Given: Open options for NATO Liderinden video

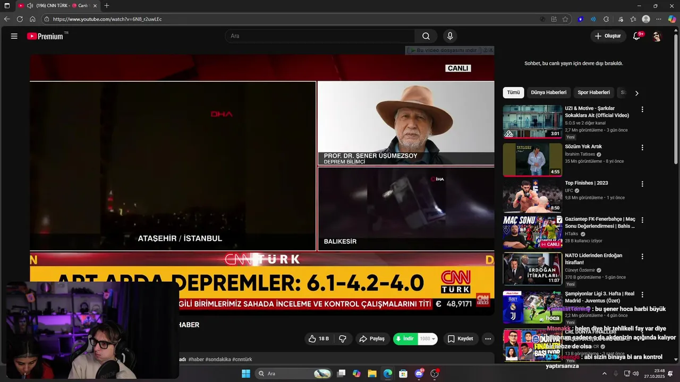Looking at the screenshot, I should (642, 256).
